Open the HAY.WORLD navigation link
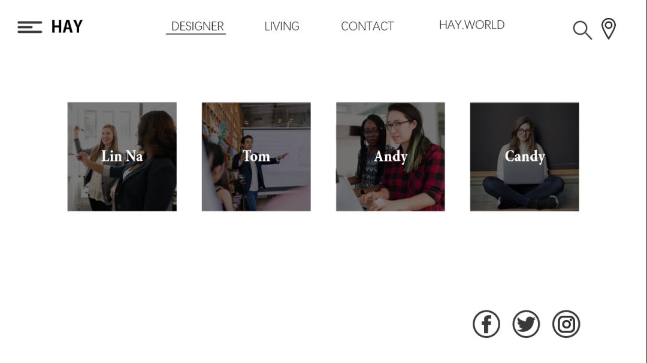647x363 pixels. (471, 25)
